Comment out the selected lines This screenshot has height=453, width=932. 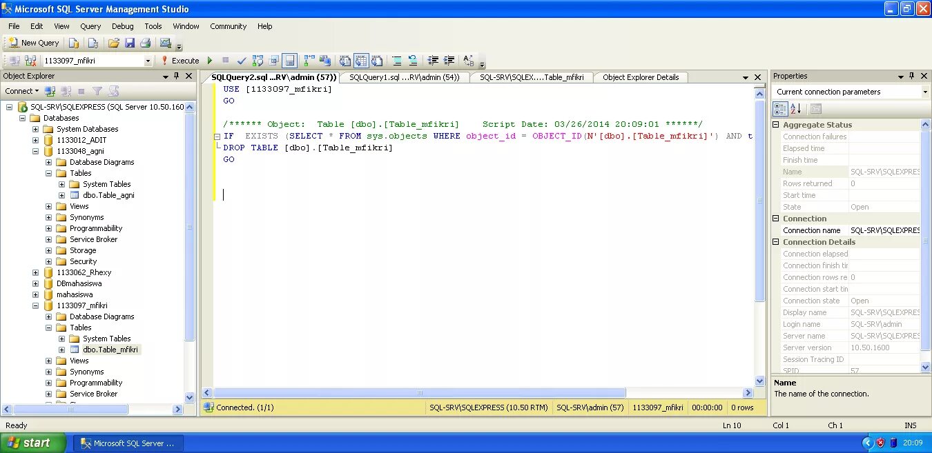(x=397, y=61)
